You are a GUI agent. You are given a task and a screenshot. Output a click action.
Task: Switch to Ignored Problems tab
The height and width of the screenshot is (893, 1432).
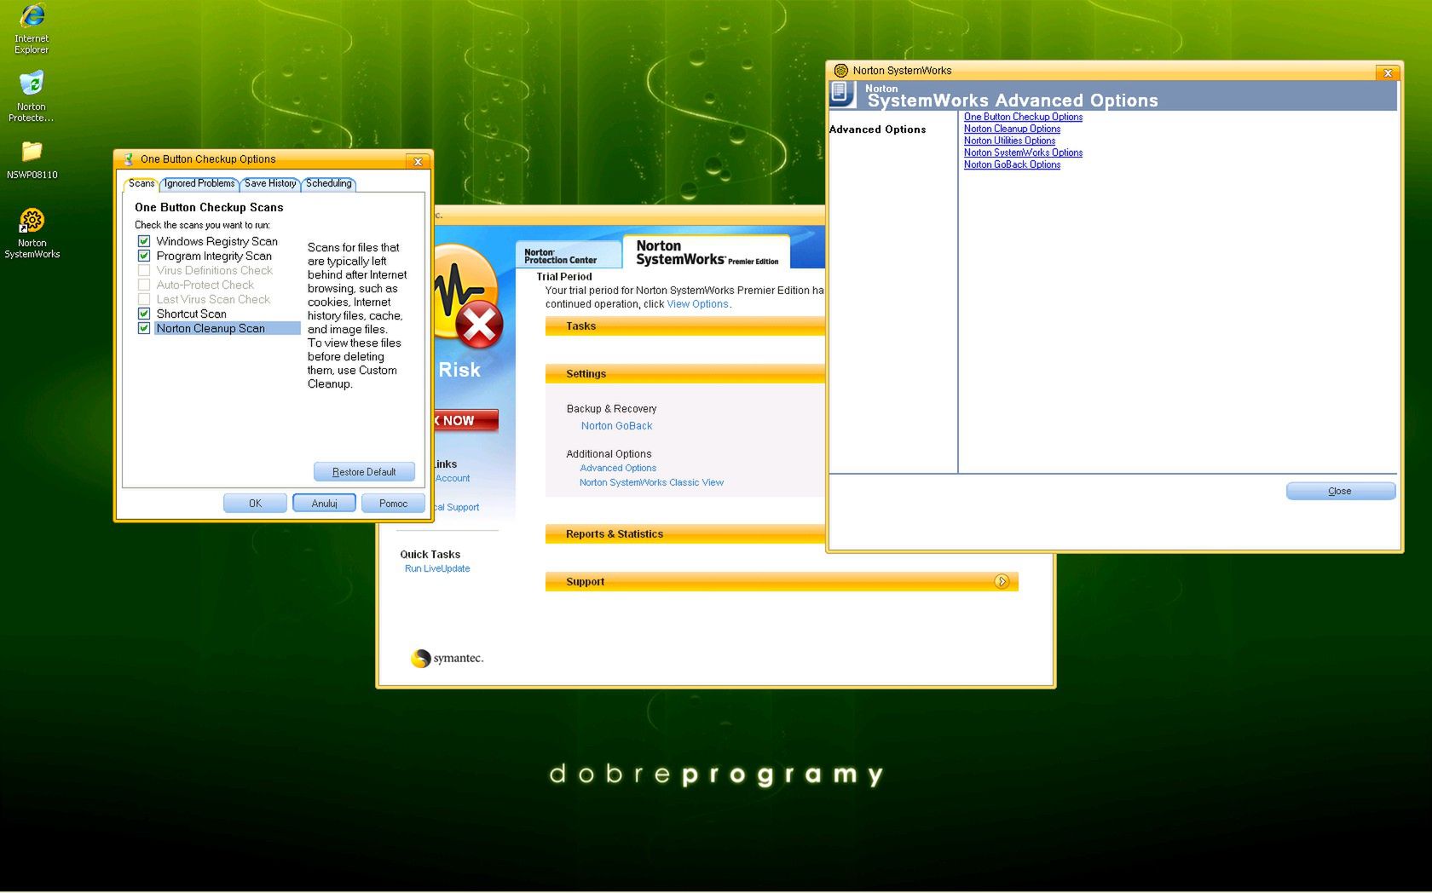point(199,183)
